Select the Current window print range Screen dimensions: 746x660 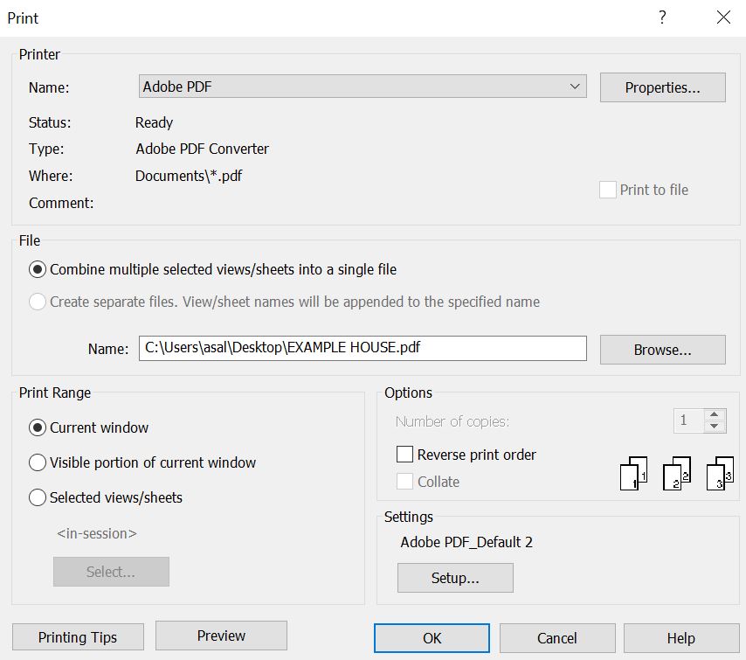coord(36,427)
